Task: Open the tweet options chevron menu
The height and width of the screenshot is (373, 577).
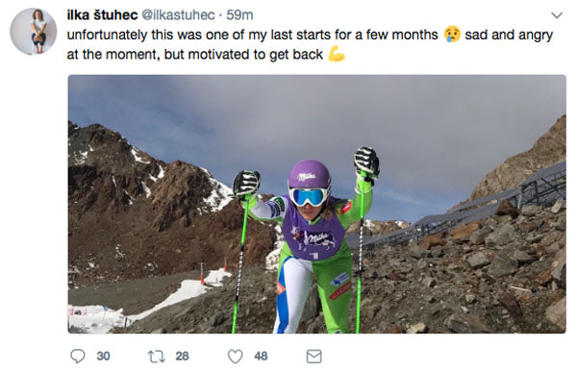Action: pos(557,15)
